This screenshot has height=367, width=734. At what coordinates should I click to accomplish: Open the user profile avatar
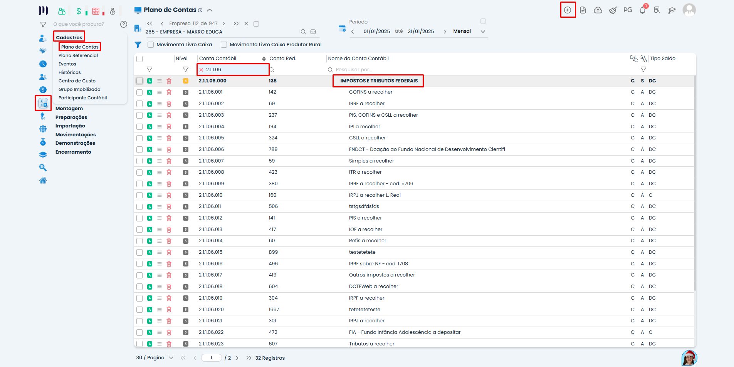point(689,10)
